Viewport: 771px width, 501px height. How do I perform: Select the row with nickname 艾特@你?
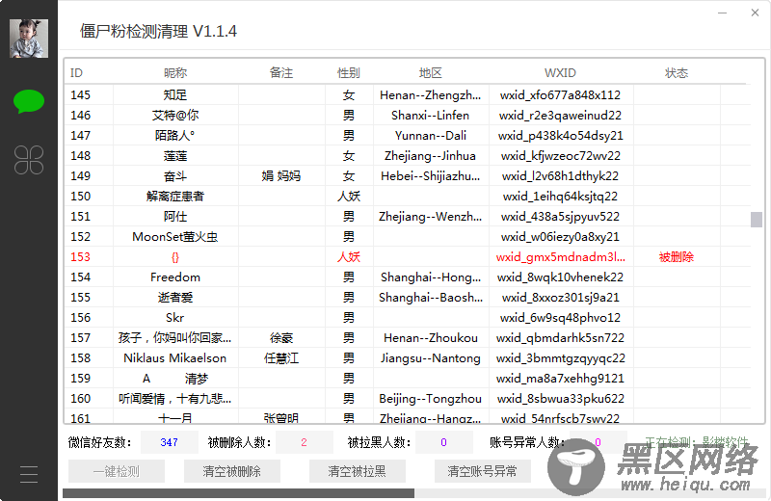(407, 115)
